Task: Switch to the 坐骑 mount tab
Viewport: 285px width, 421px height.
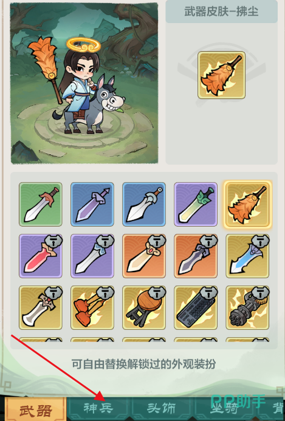Action: [225, 409]
